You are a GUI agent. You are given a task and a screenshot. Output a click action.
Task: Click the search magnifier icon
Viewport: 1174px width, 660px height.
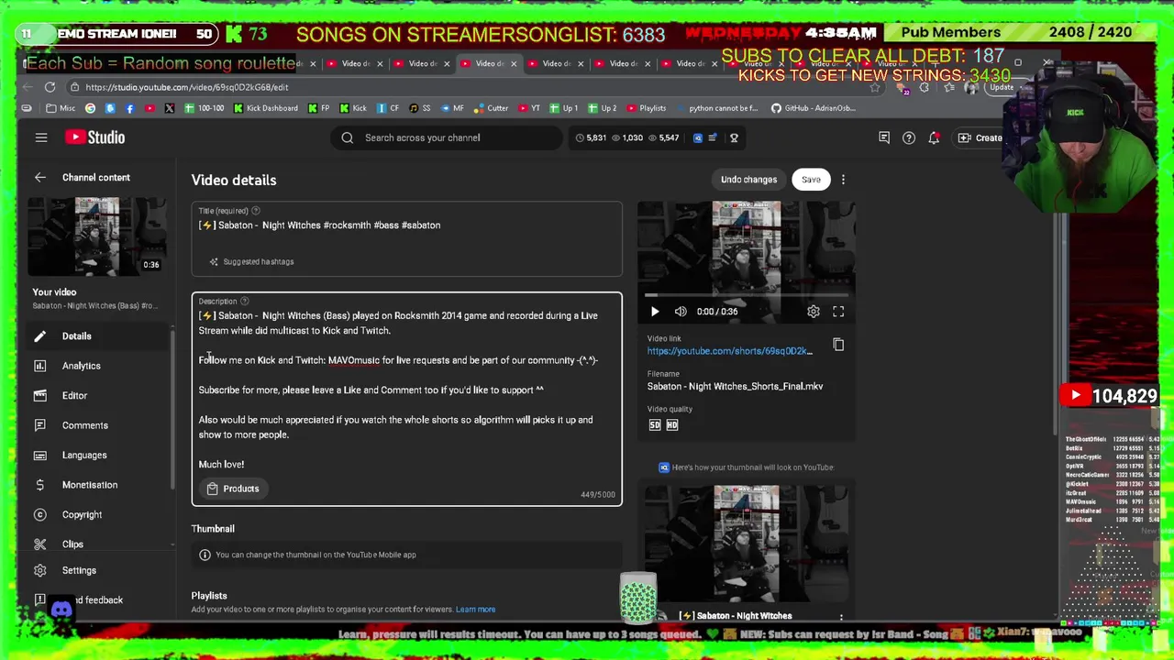[x=348, y=137]
